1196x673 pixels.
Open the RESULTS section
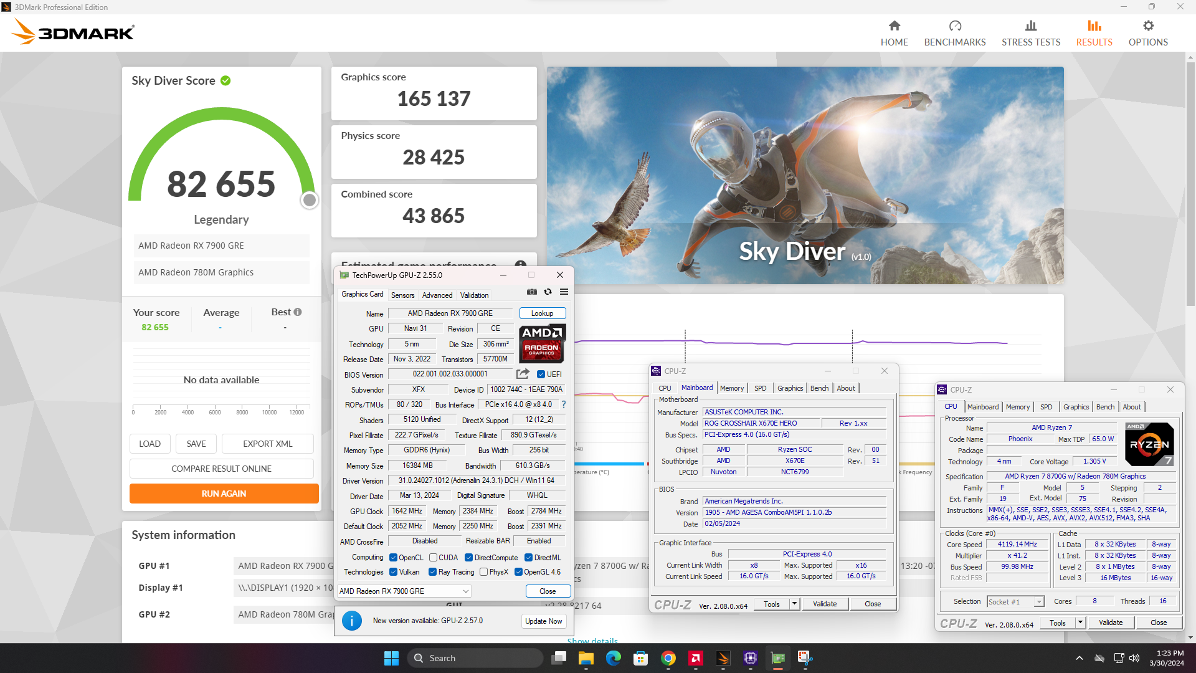1094,33
